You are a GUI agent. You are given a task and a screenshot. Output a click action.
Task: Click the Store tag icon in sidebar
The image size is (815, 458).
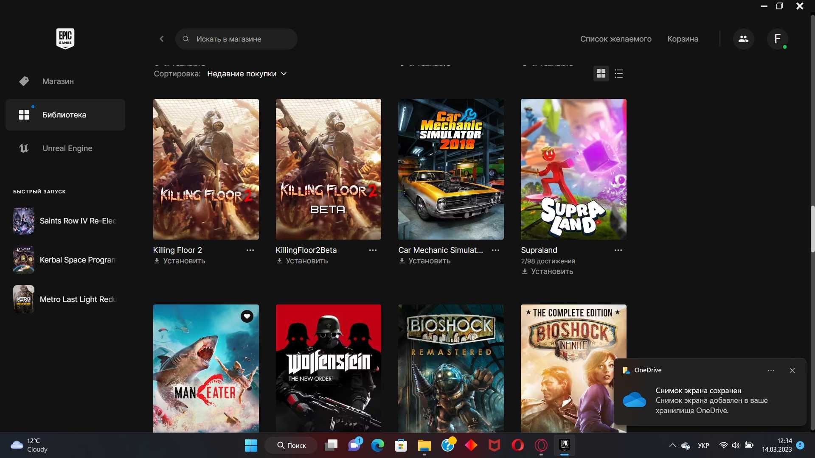[x=24, y=81]
